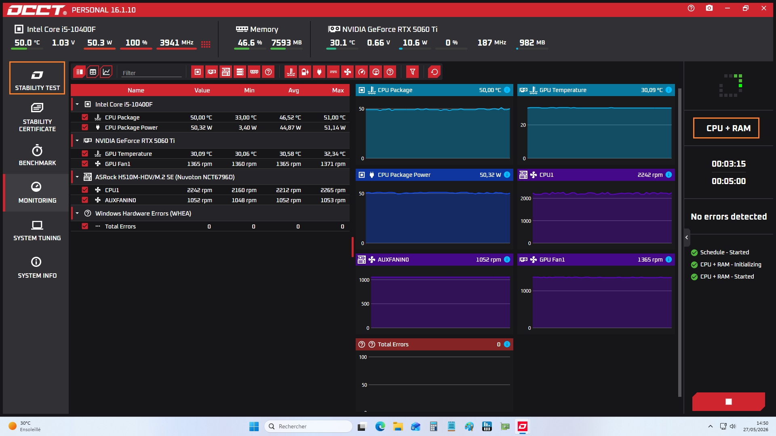Toggle gauge usage sensor type filter
Viewport: 776px width, 436px height.
pyautogui.click(x=376, y=72)
